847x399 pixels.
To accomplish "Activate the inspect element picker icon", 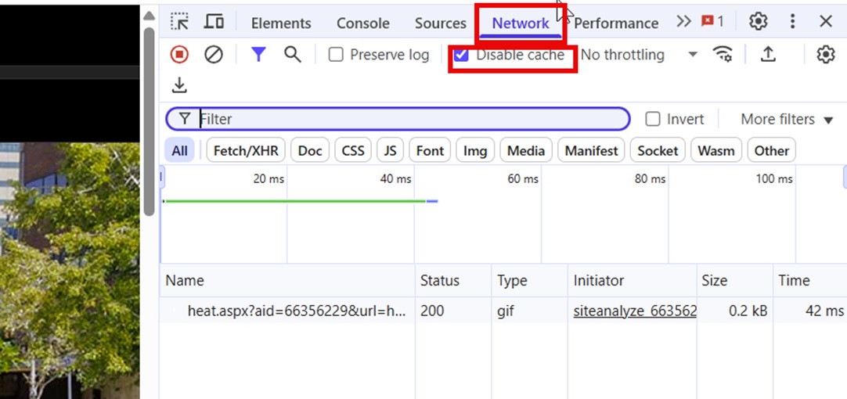I will (179, 22).
